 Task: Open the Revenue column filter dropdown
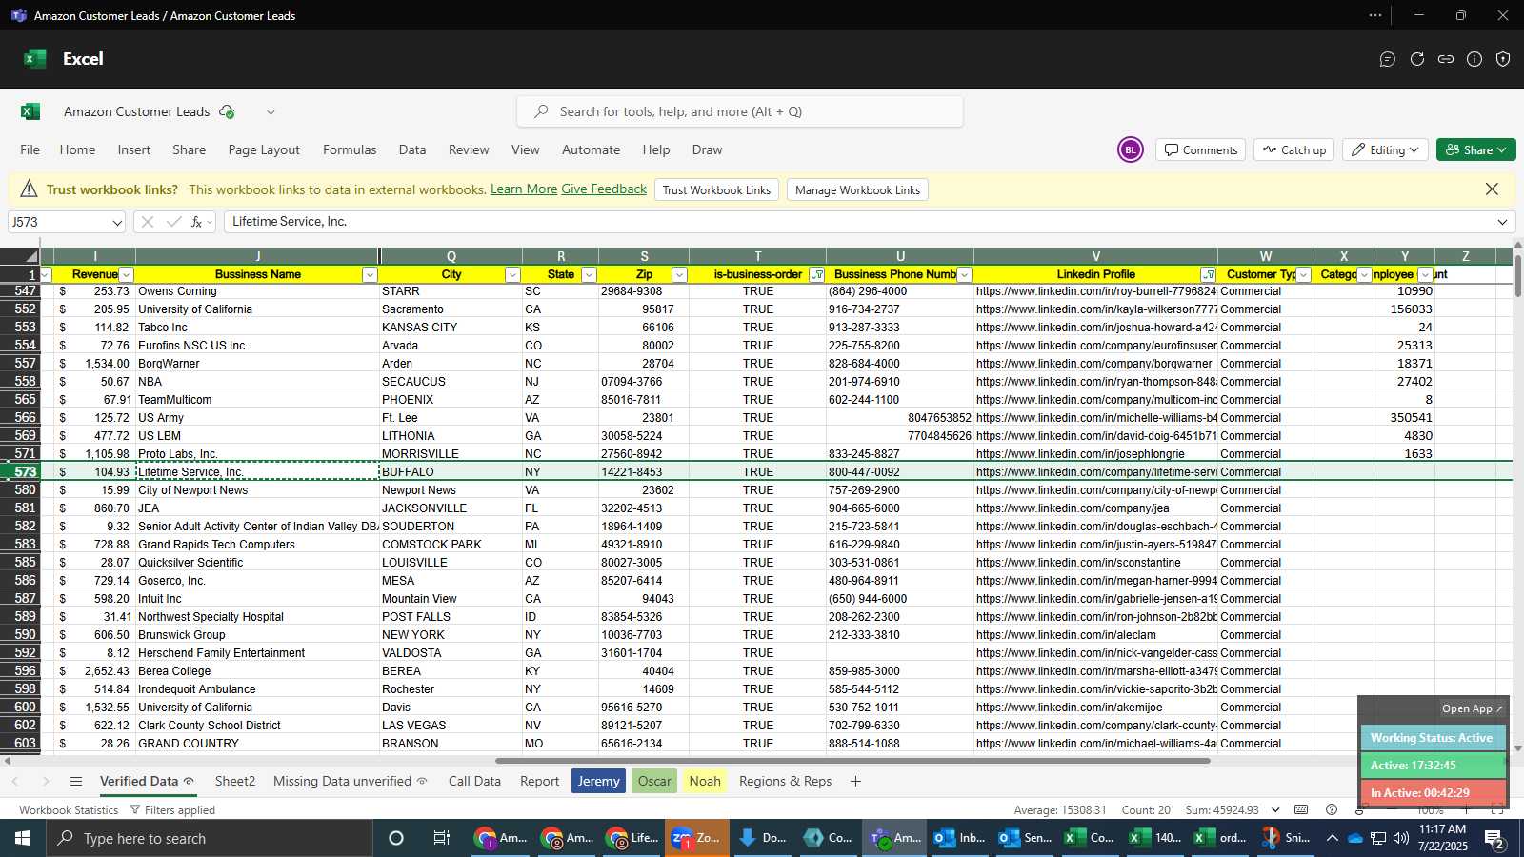coord(126,275)
